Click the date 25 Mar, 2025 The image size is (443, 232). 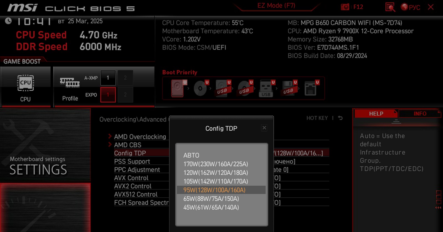[x=85, y=21]
